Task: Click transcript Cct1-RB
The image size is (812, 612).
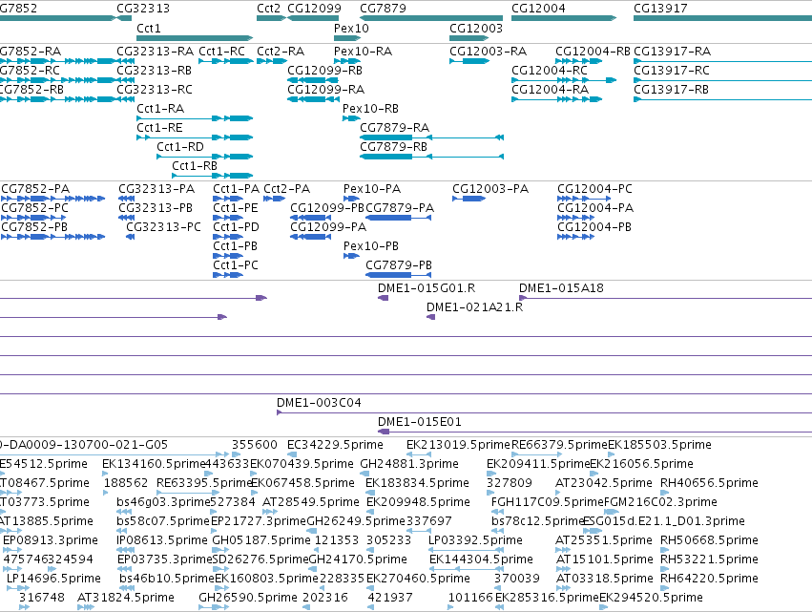Action: coord(213,176)
